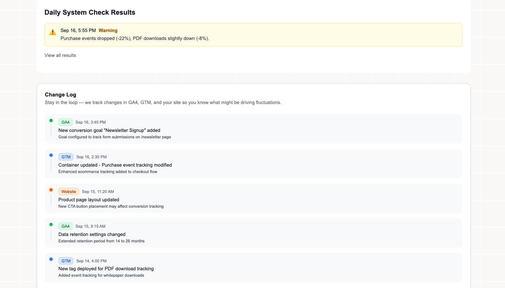Select the GTM tag dated Sep 14, 4:00 PM
Image resolution: width=505 pixels, height=288 pixels.
66,261
